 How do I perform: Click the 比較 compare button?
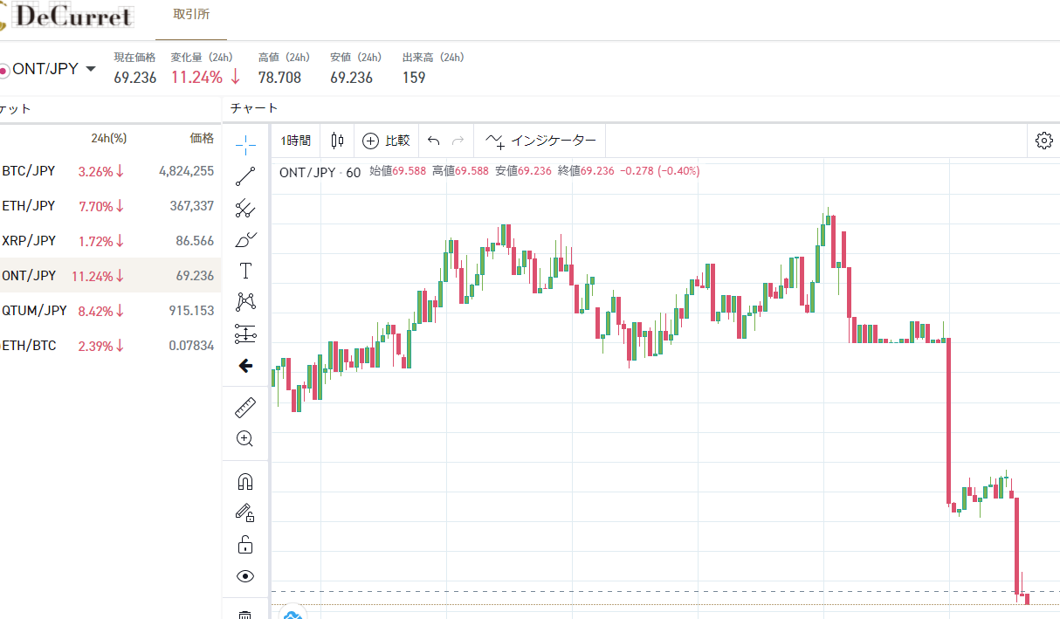(386, 141)
